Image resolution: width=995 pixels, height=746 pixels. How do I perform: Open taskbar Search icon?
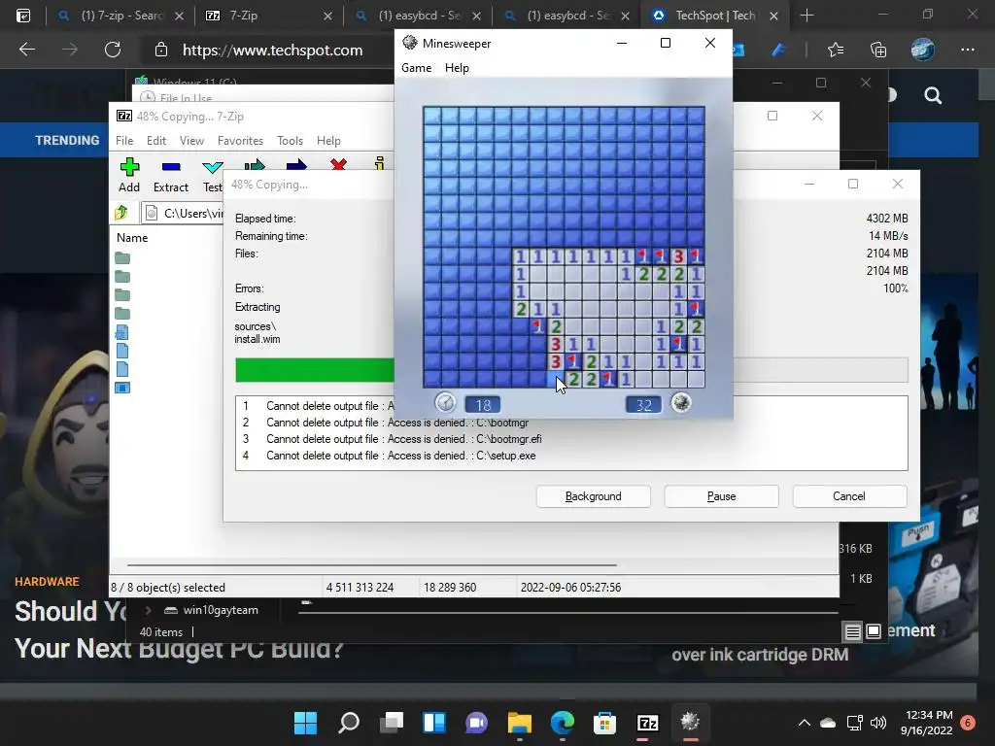pyautogui.click(x=349, y=722)
